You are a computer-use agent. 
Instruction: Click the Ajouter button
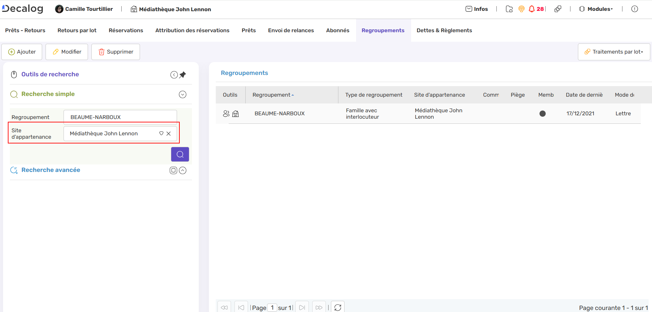[22, 52]
